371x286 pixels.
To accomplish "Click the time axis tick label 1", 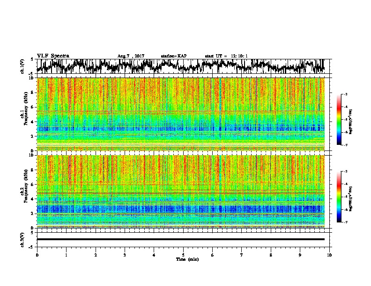I will [x=67, y=255].
